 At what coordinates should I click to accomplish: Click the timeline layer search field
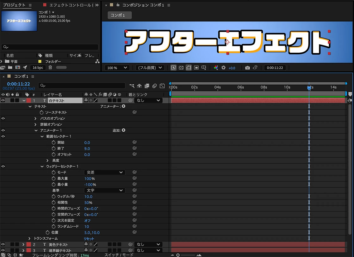82,86
